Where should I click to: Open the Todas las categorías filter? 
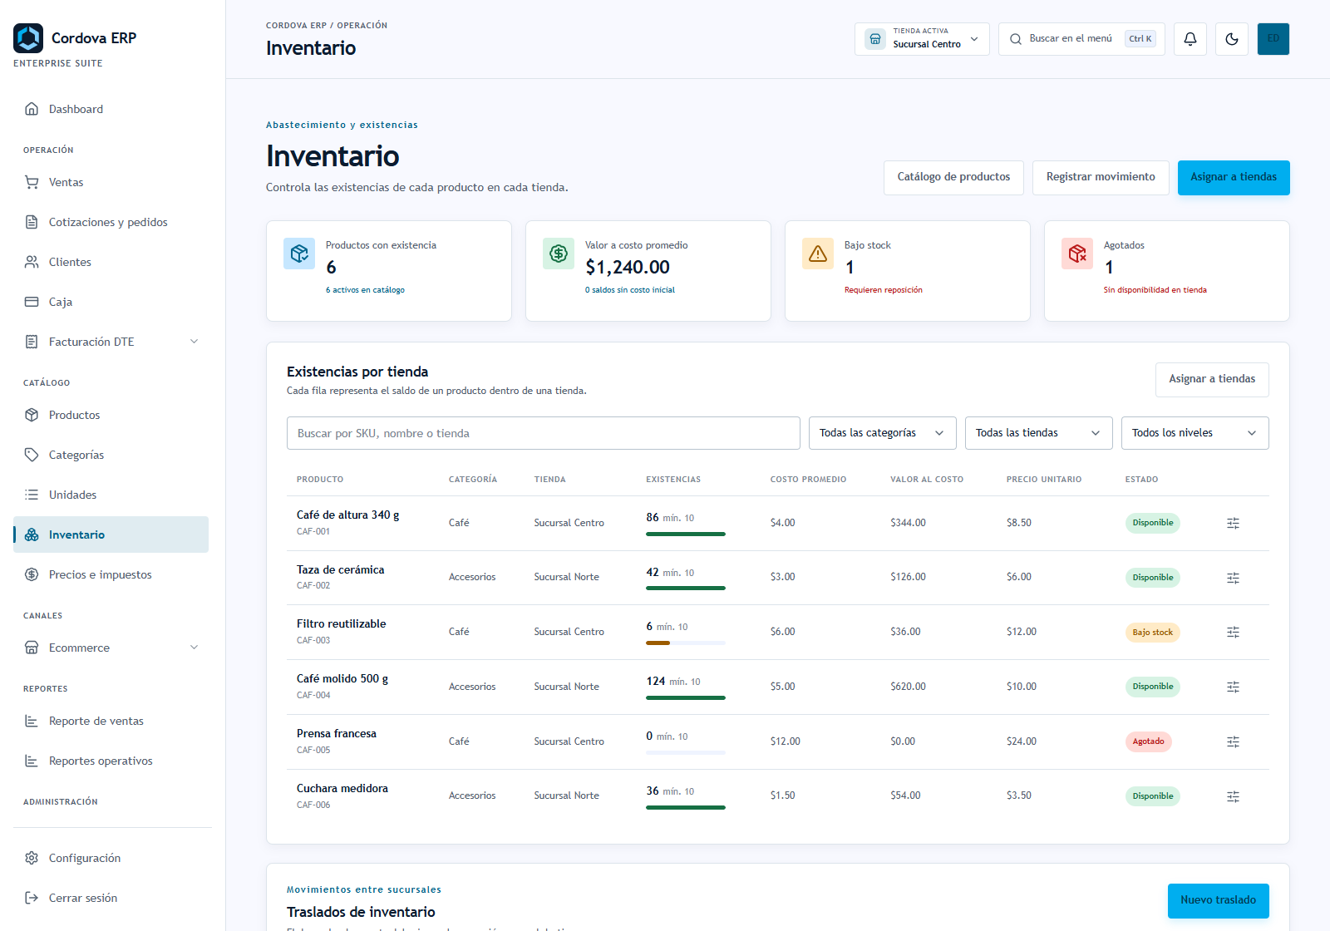(883, 433)
